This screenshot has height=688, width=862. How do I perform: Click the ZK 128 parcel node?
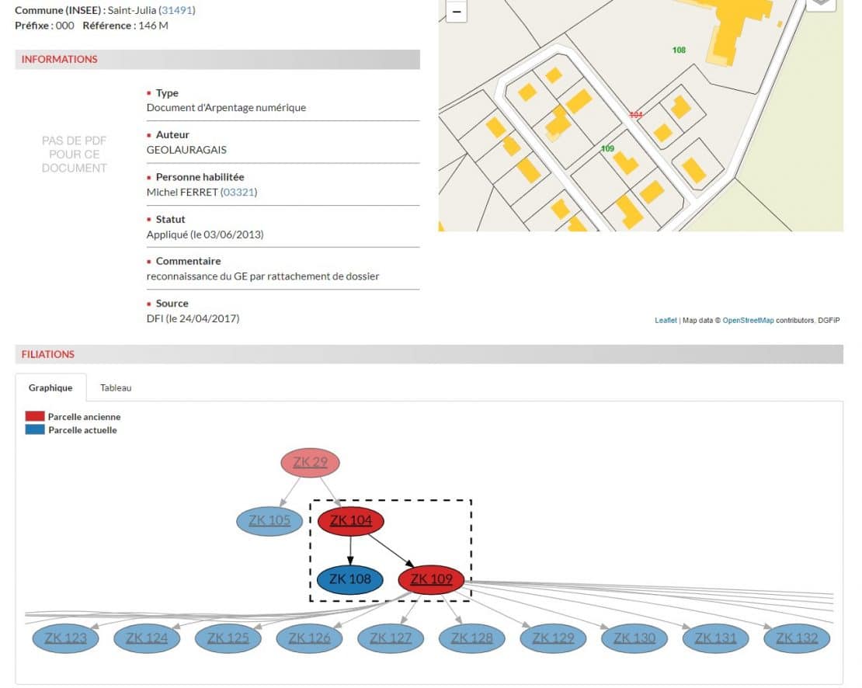point(471,638)
